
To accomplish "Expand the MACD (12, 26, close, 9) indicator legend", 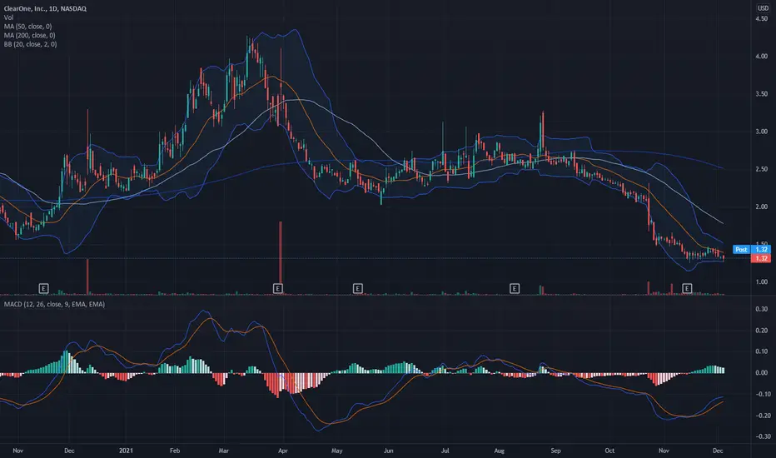I will 54,304.
